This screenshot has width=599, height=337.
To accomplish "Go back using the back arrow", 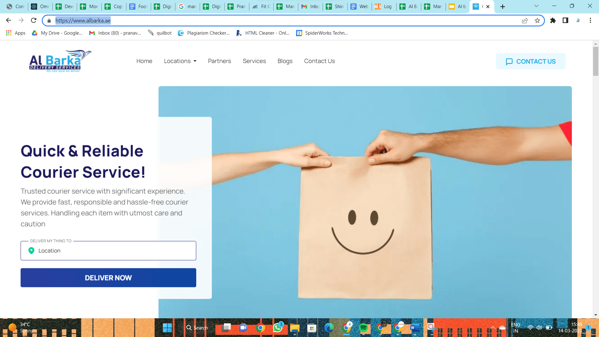I will click(8, 21).
